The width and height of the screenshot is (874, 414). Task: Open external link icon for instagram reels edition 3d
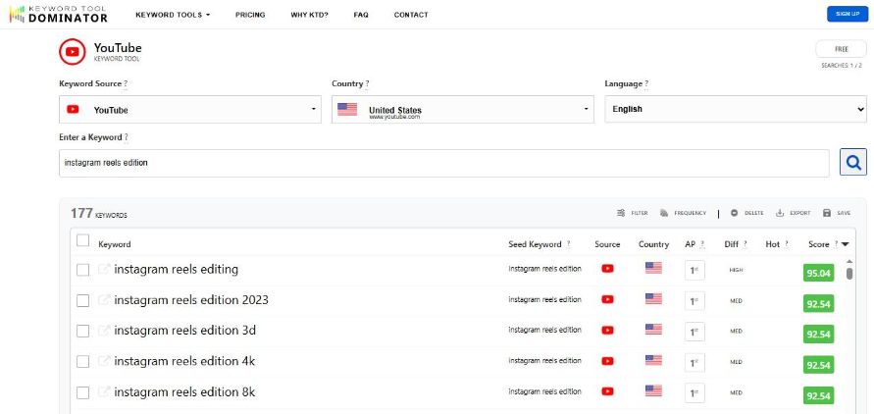[104, 331]
